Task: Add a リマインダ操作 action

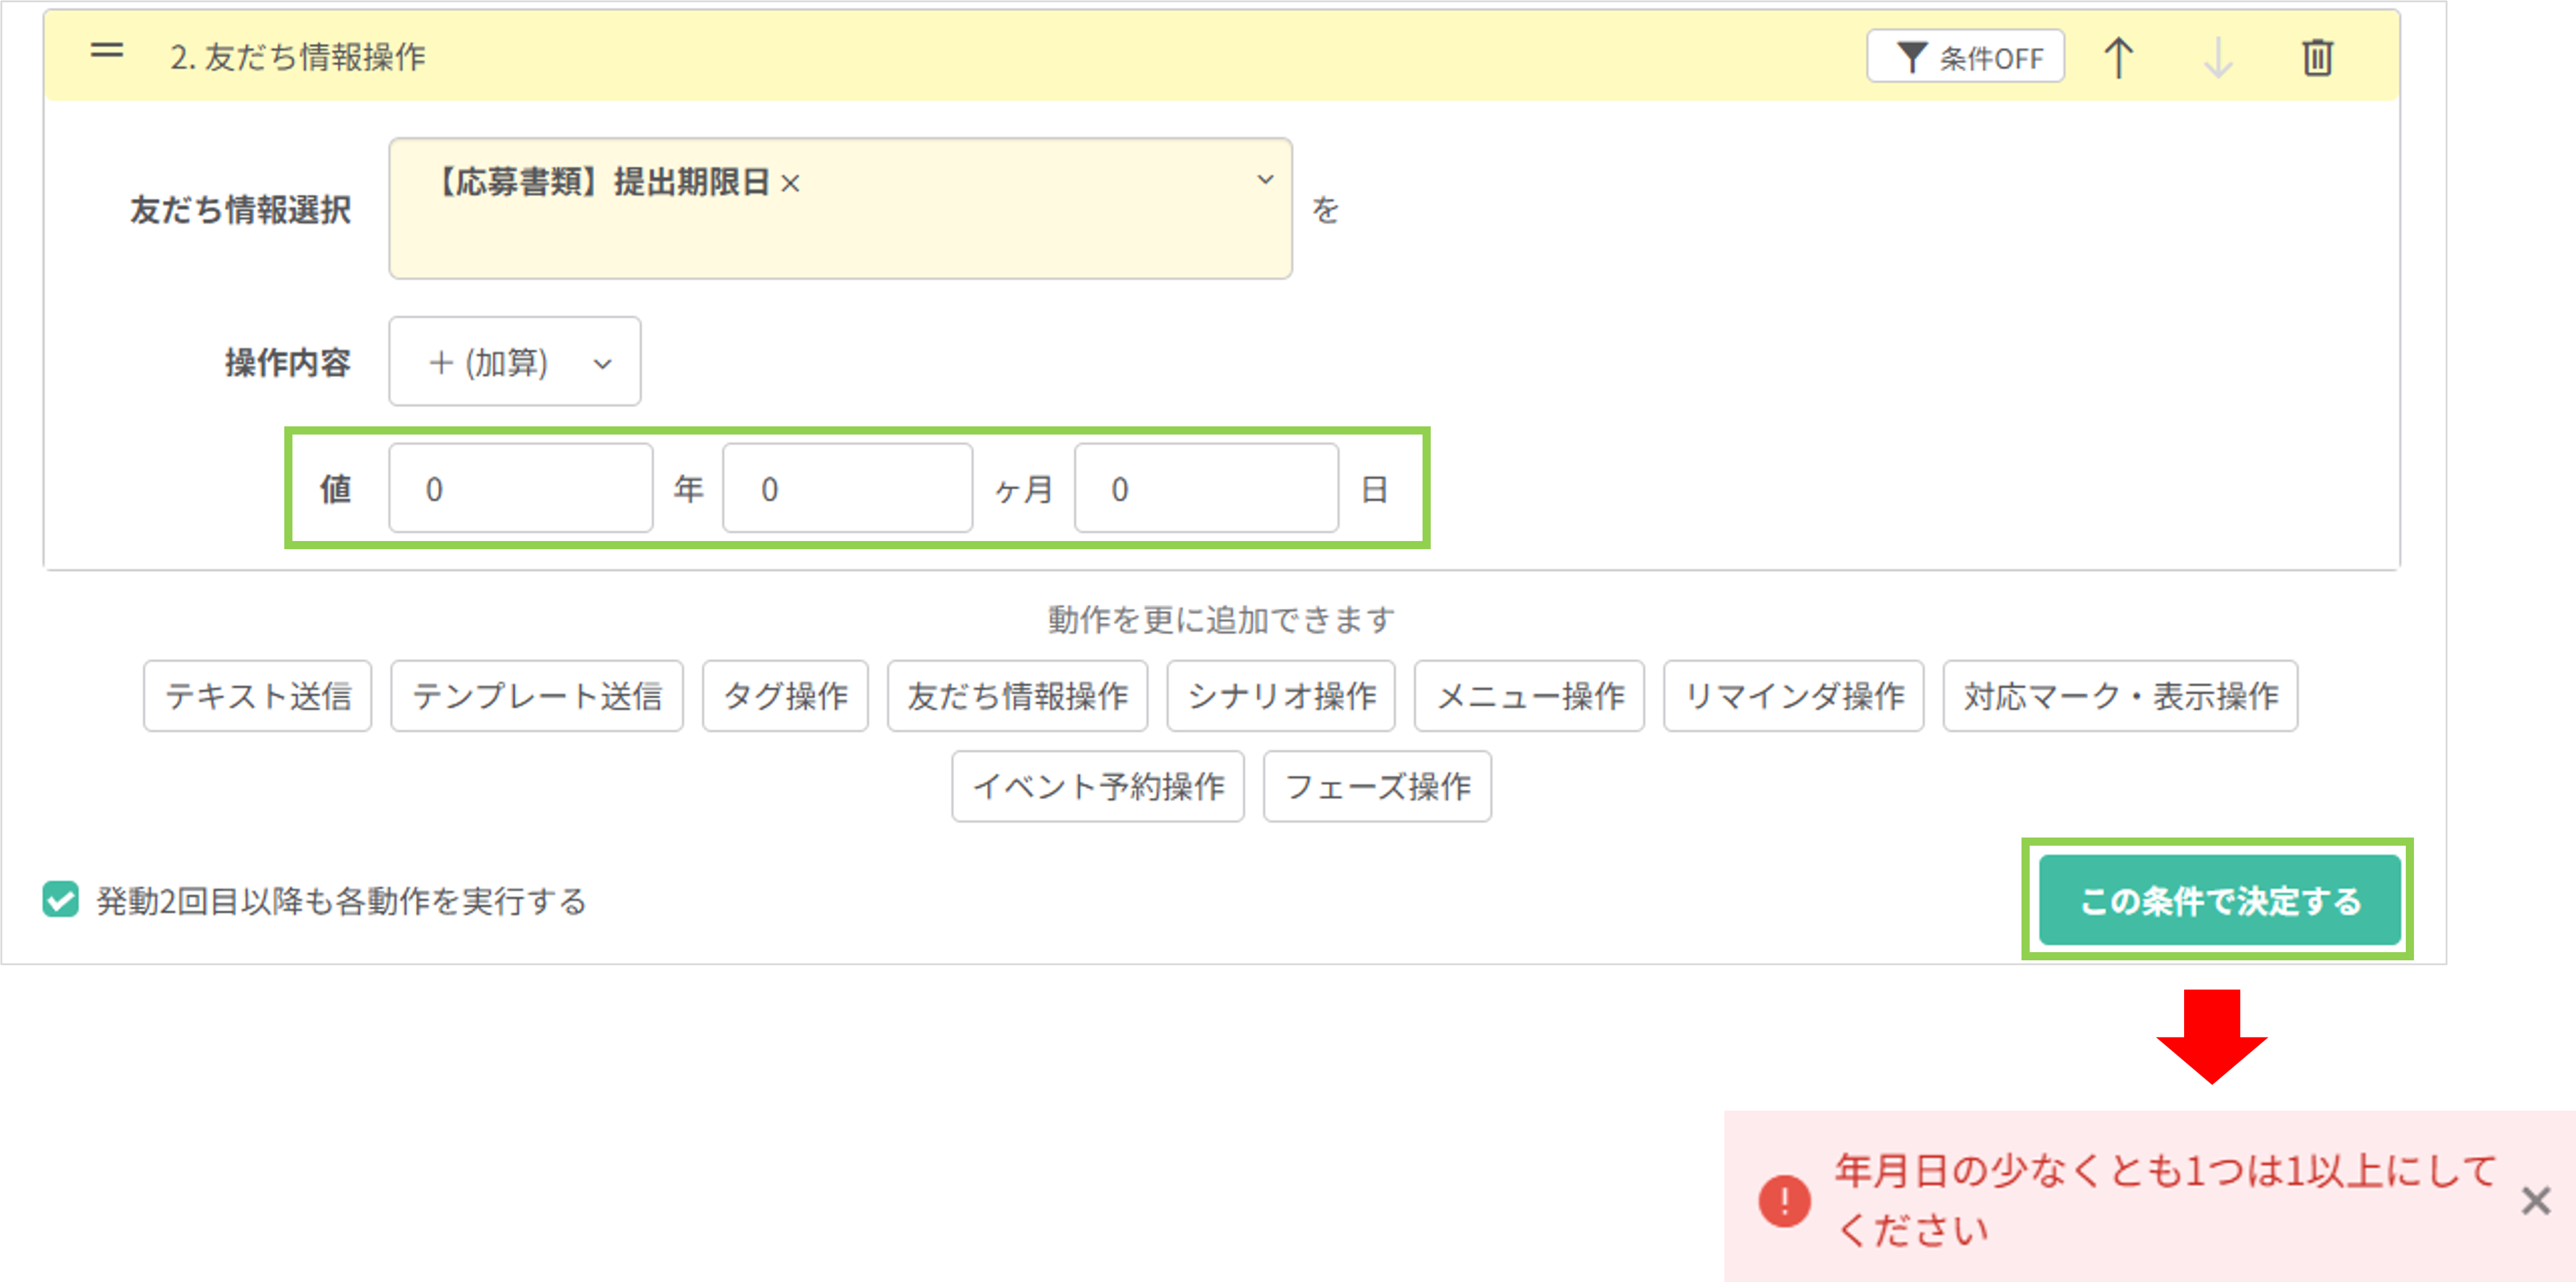Action: [x=1794, y=697]
